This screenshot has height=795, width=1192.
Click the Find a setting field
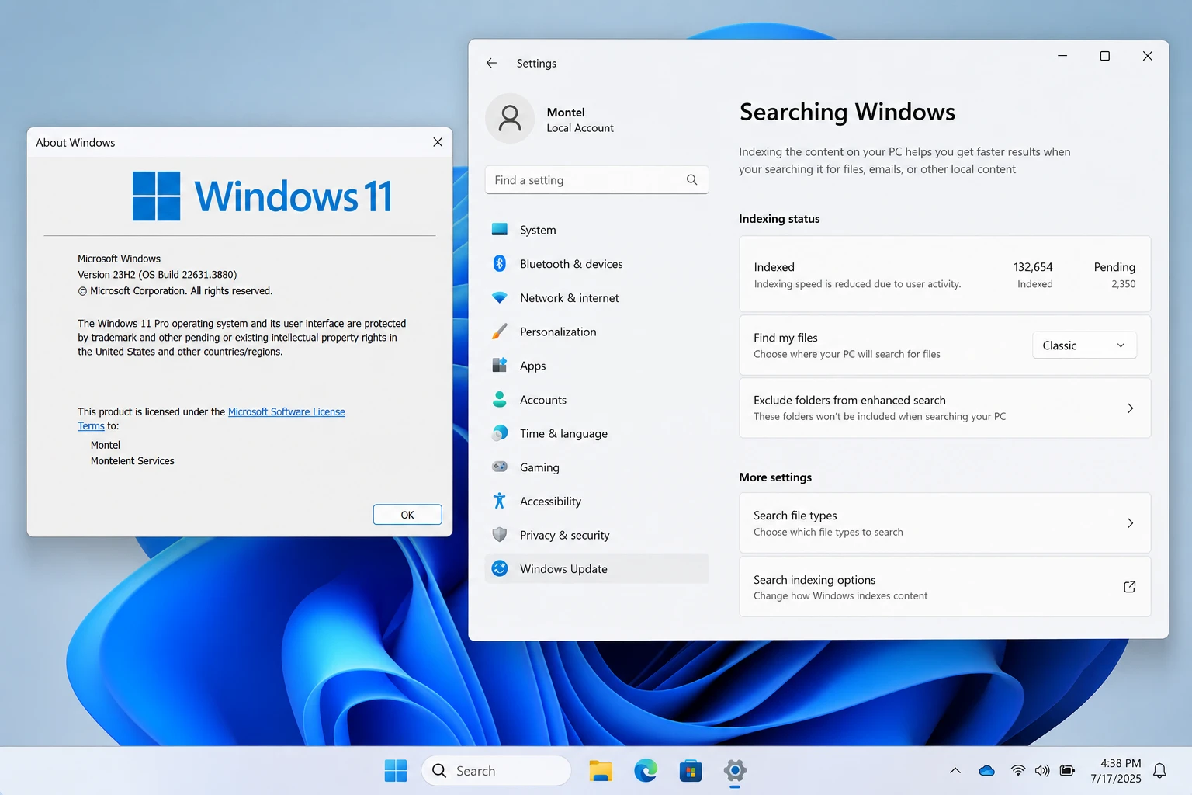click(597, 179)
